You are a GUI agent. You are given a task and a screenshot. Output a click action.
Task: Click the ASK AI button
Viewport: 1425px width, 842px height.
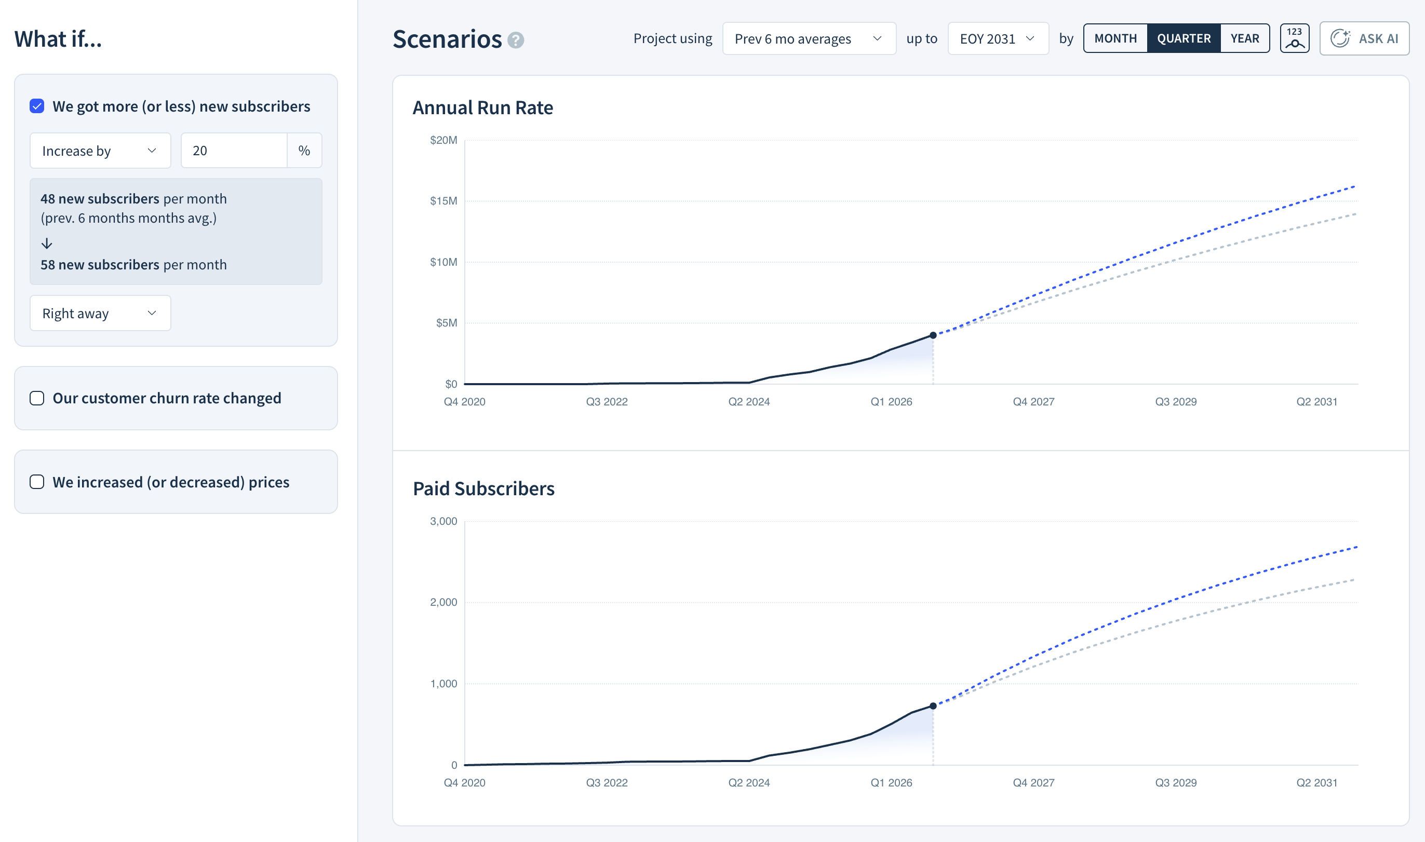pyautogui.click(x=1364, y=38)
